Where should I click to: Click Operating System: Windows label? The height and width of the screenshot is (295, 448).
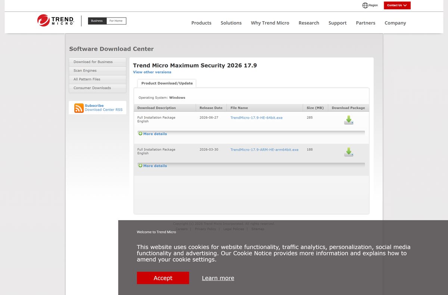(x=162, y=98)
